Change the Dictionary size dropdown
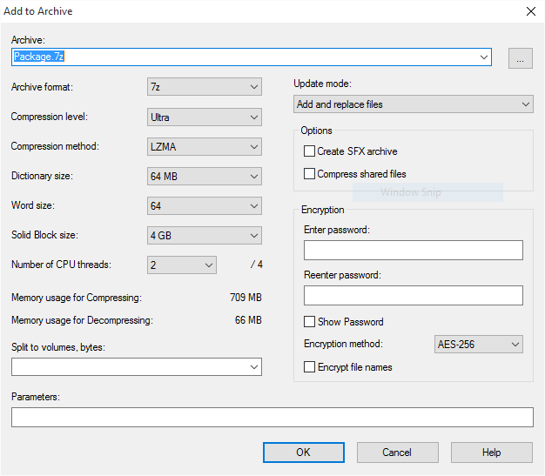The image size is (545, 476). click(x=205, y=177)
